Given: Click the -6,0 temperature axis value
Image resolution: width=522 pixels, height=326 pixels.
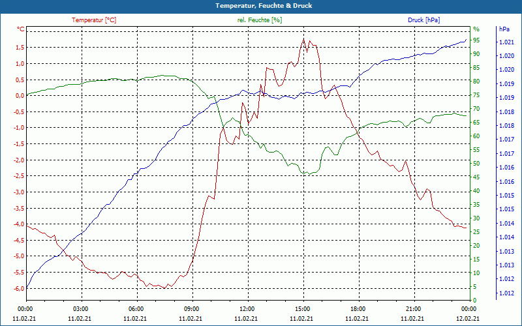Looking at the screenshot, I should pyautogui.click(x=19, y=288).
